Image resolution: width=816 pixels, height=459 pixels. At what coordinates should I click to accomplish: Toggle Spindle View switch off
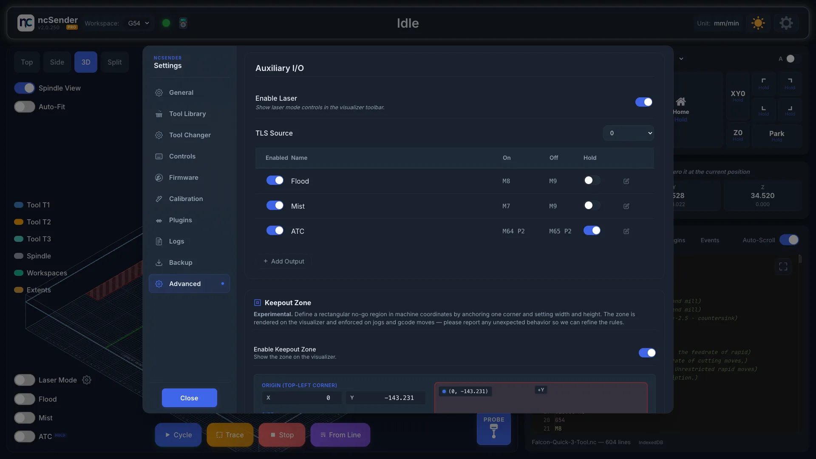pyautogui.click(x=24, y=88)
